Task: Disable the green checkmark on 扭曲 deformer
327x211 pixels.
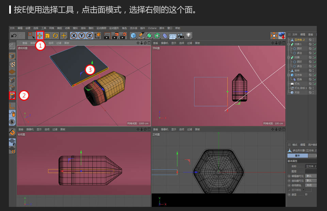Action: pyautogui.click(x=314, y=79)
